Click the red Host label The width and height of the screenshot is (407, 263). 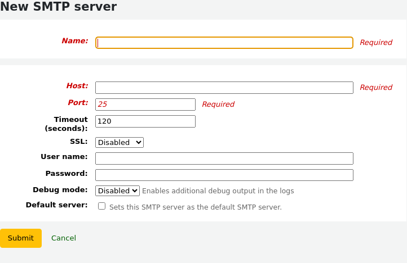pyautogui.click(x=77, y=86)
